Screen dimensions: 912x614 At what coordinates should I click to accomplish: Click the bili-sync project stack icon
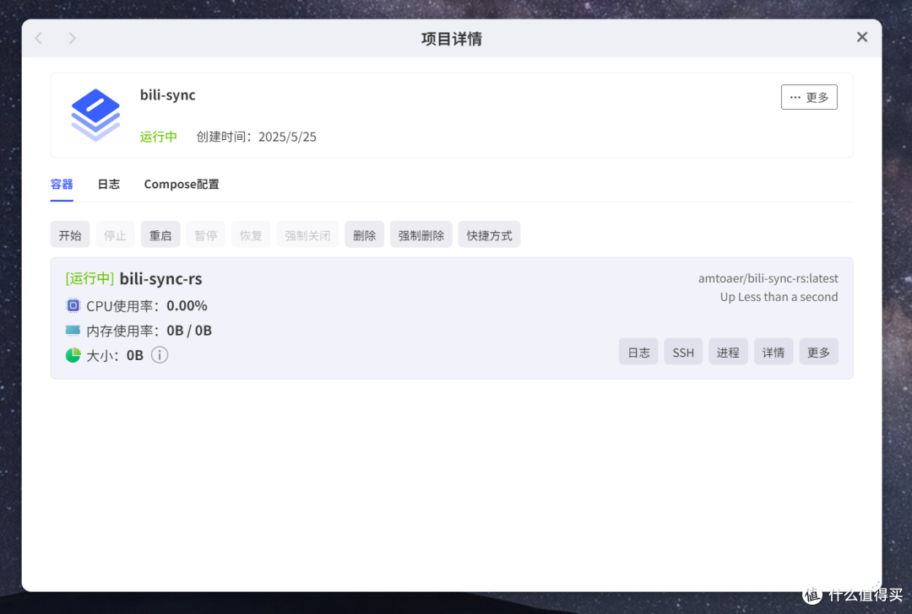coord(95,115)
